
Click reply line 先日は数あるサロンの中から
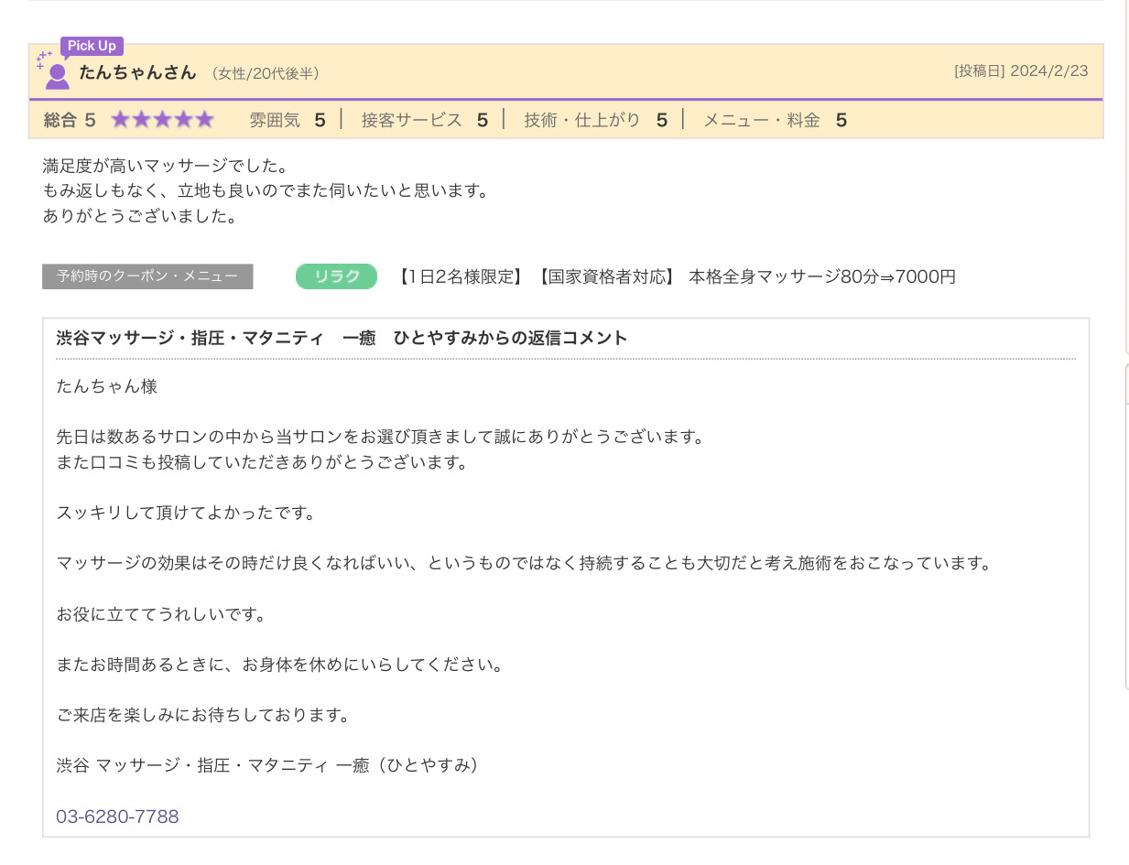click(380, 437)
